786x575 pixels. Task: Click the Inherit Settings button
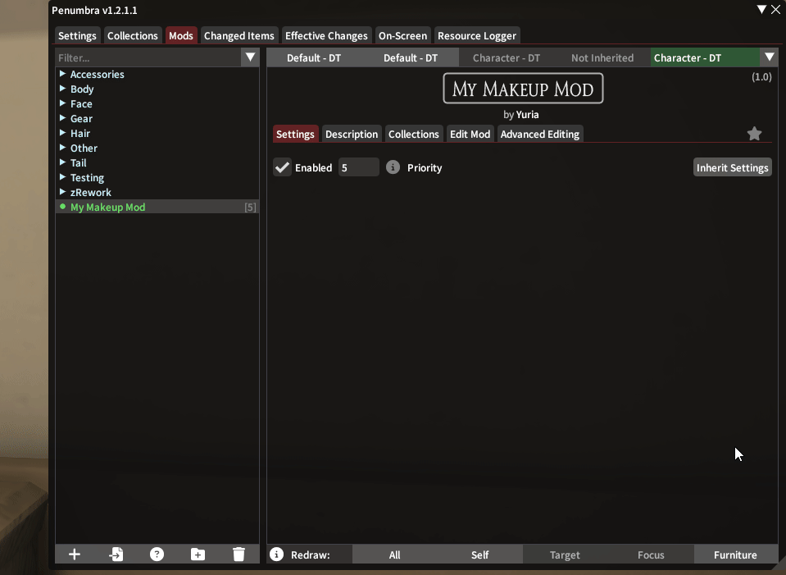[732, 167]
